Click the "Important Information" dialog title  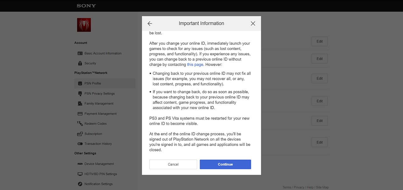tap(201, 23)
